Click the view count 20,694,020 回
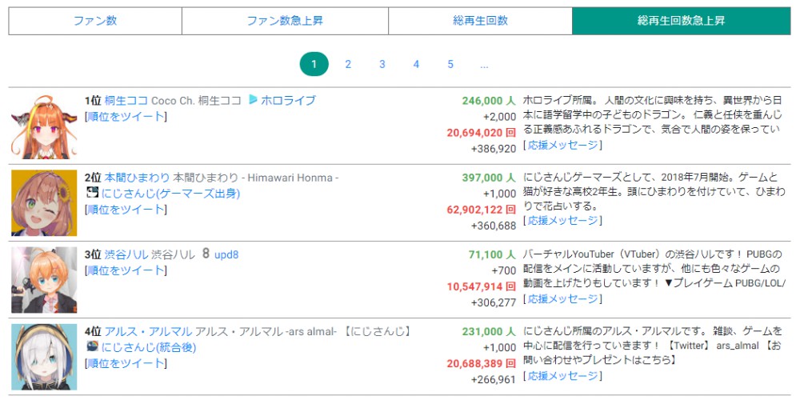This screenshot has width=800, height=400. coord(481,133)
